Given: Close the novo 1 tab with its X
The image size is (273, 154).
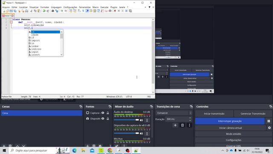Looking at the screenshot, I should click(12, 16).
